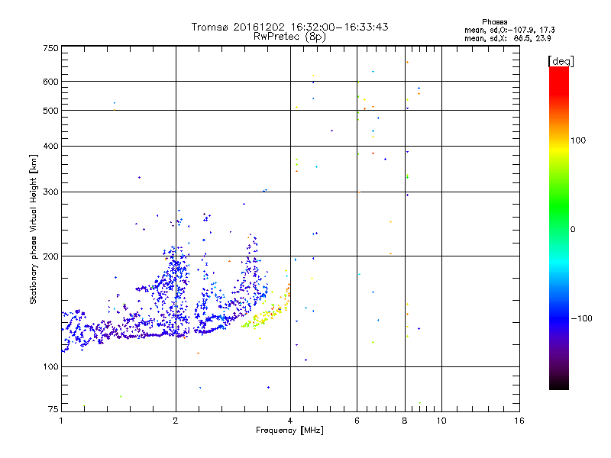The height and width of the screenshot is (458, 611).
Task: Click the colorbar tick label '100'
Action: [x=578, y=140]
